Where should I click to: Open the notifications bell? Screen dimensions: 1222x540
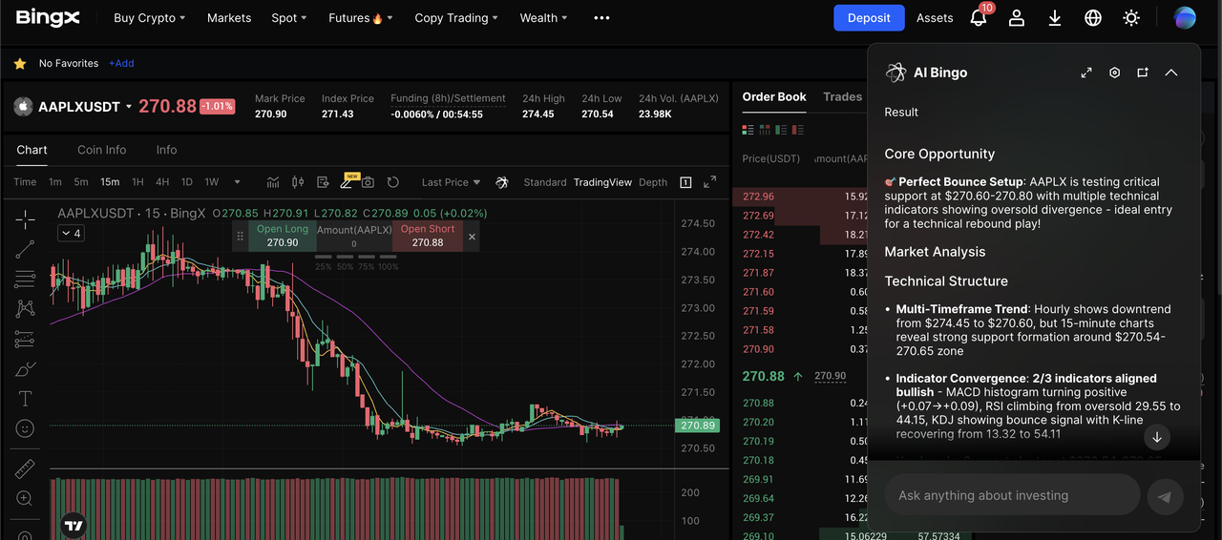click(x=978, y=18)
